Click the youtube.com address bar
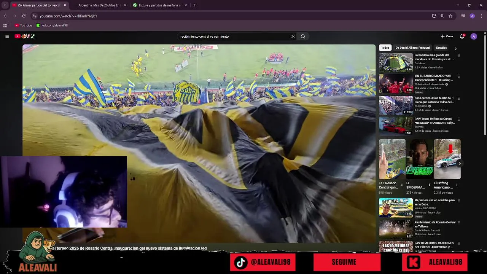Viewport: 487px width, 274px height. click(228, 16)
